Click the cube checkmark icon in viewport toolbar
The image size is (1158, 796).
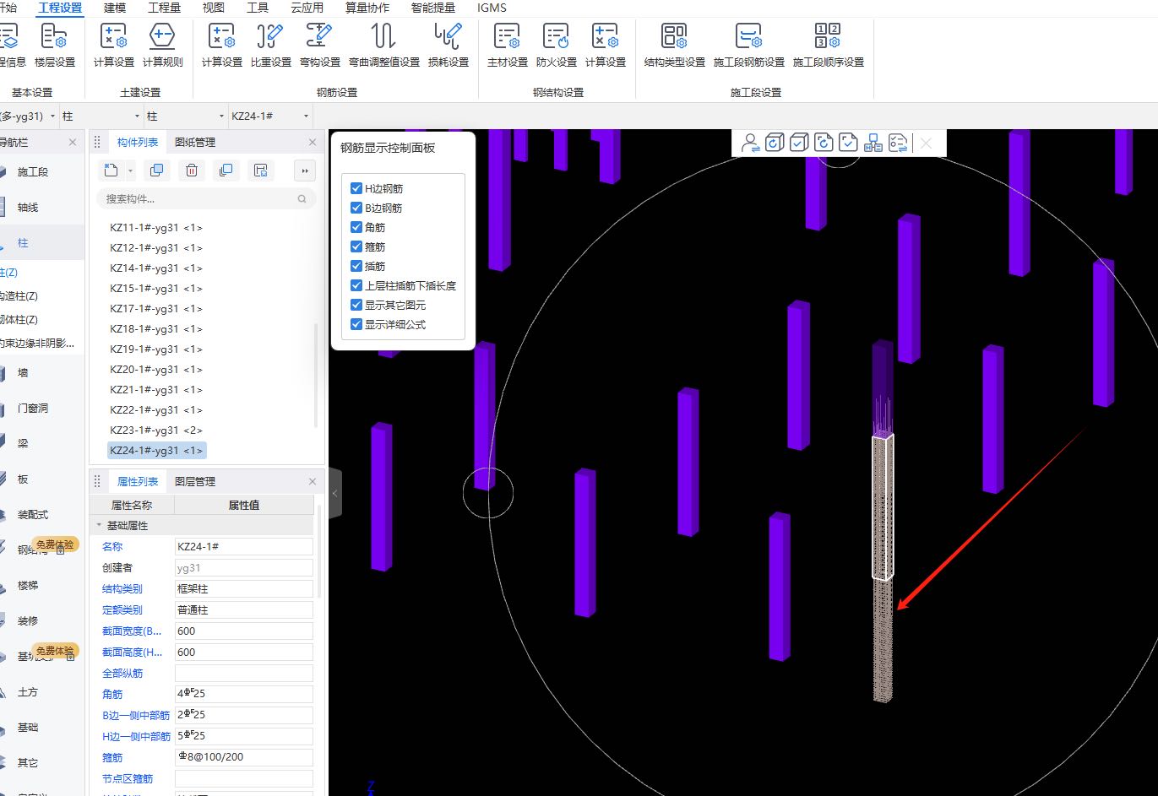point(799,143)
